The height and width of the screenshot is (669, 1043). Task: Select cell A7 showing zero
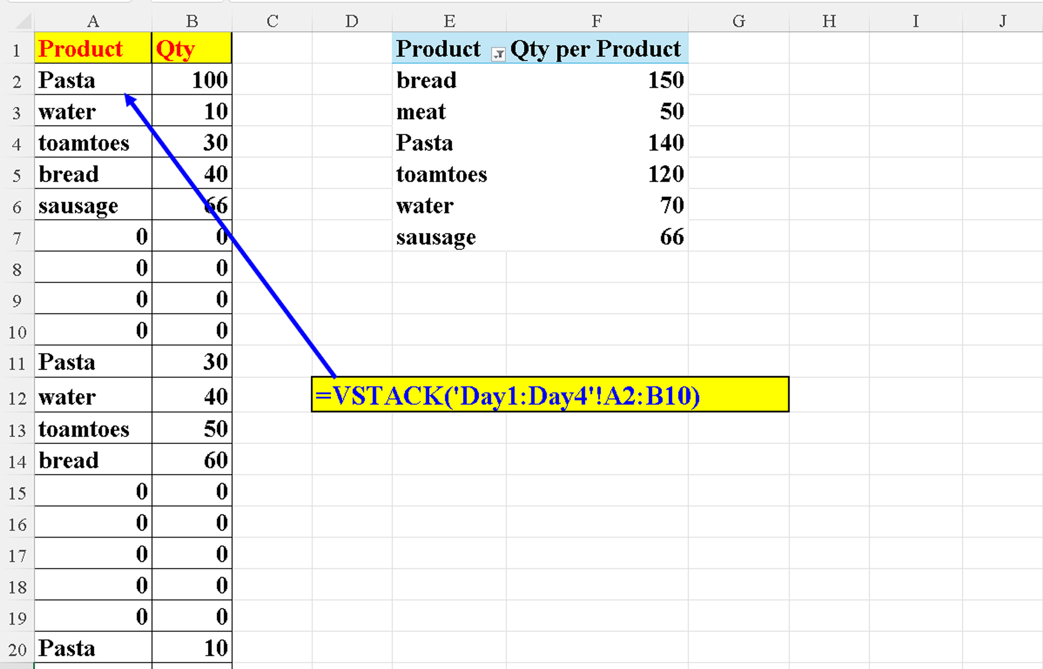coord(93,236)
